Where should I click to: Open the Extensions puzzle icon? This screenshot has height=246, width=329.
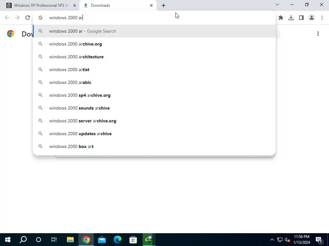pos(281,18)
